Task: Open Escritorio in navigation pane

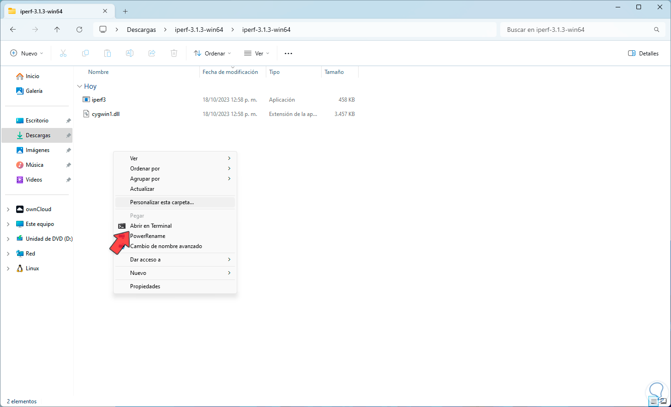Action: click(x=37, y=121)
